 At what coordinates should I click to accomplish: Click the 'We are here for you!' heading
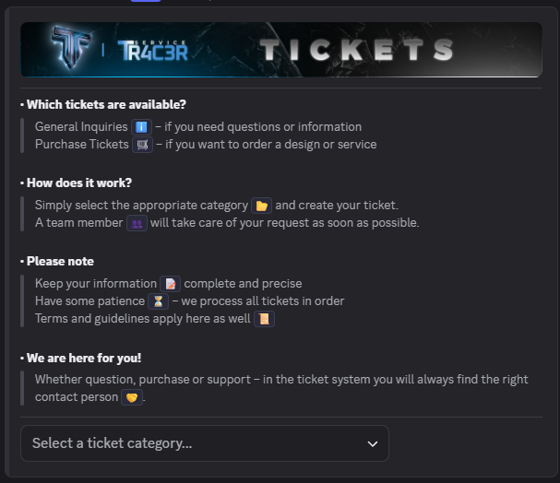click(84, 358)
